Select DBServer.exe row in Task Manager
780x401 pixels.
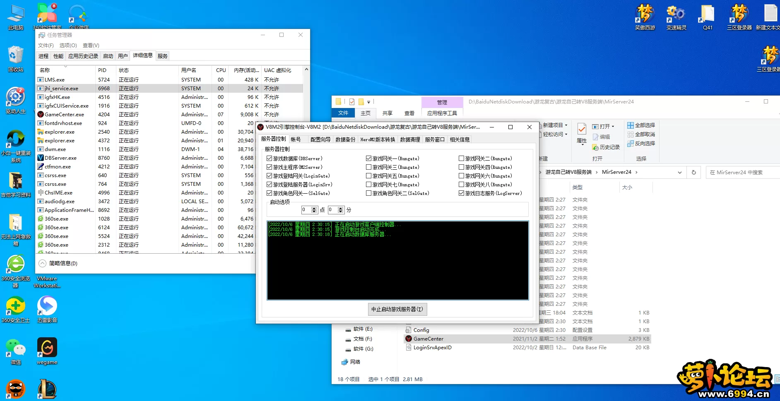coord(169,158)
